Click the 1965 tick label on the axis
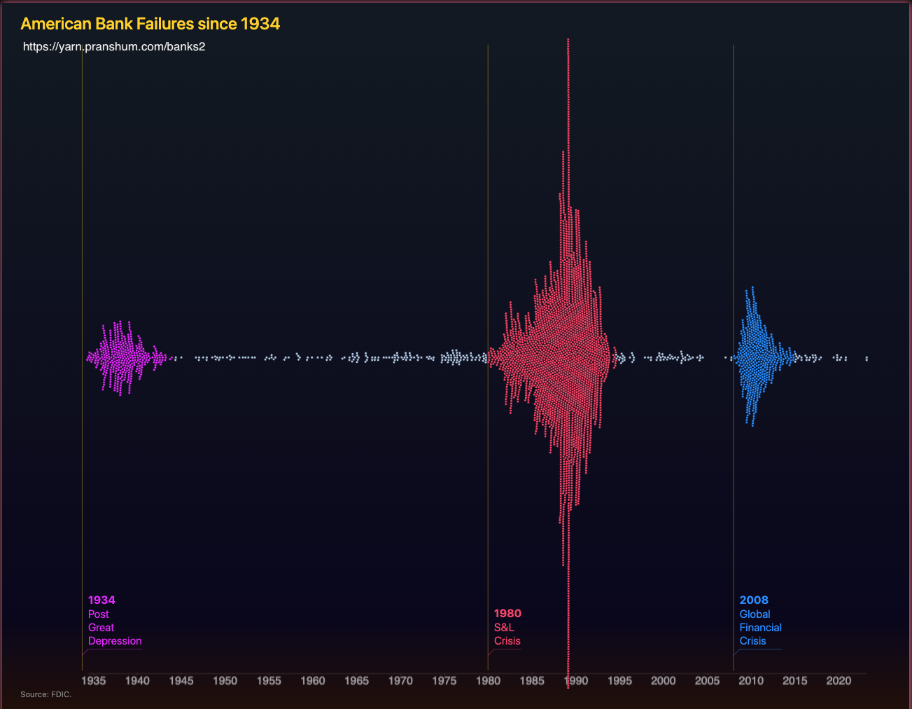The image size is (912, 709). (x=356, y=680)
